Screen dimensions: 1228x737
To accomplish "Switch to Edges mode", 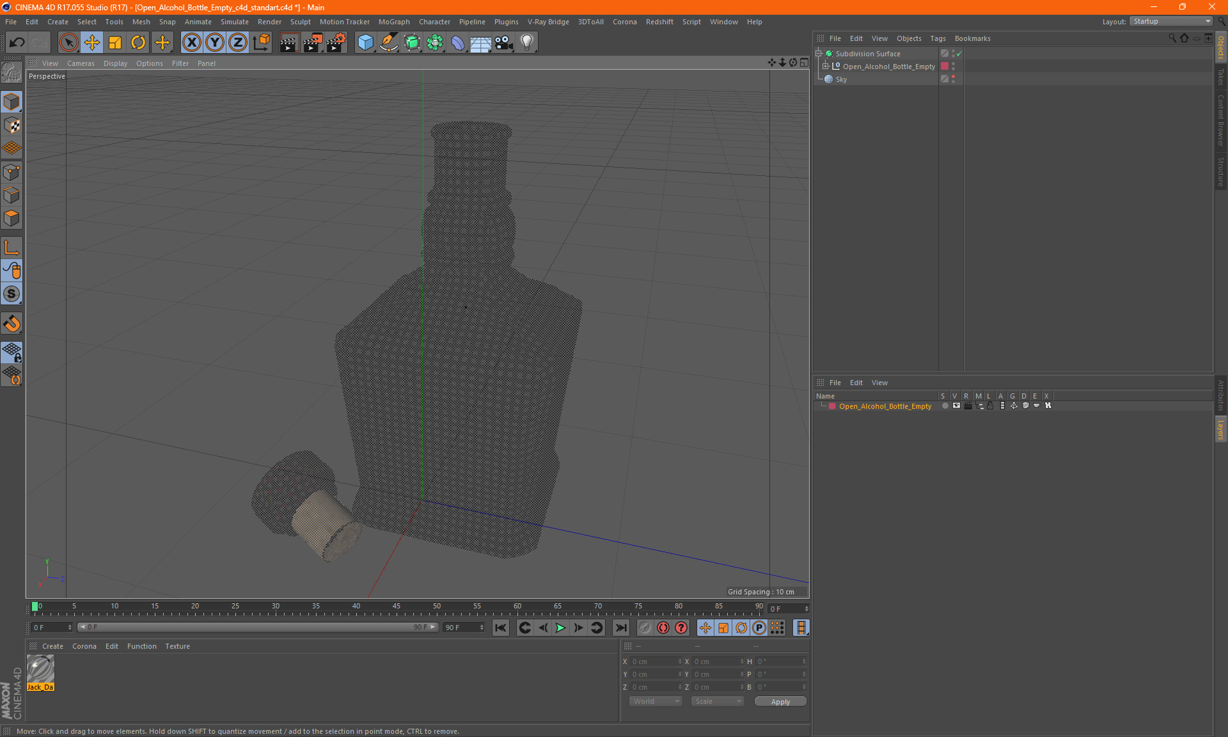I will pyautogui.click(x=12, y=195).
